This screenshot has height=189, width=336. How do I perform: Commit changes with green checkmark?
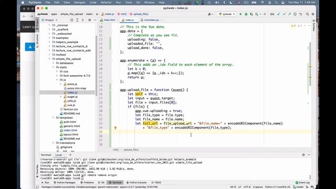(x=284, y=14)
